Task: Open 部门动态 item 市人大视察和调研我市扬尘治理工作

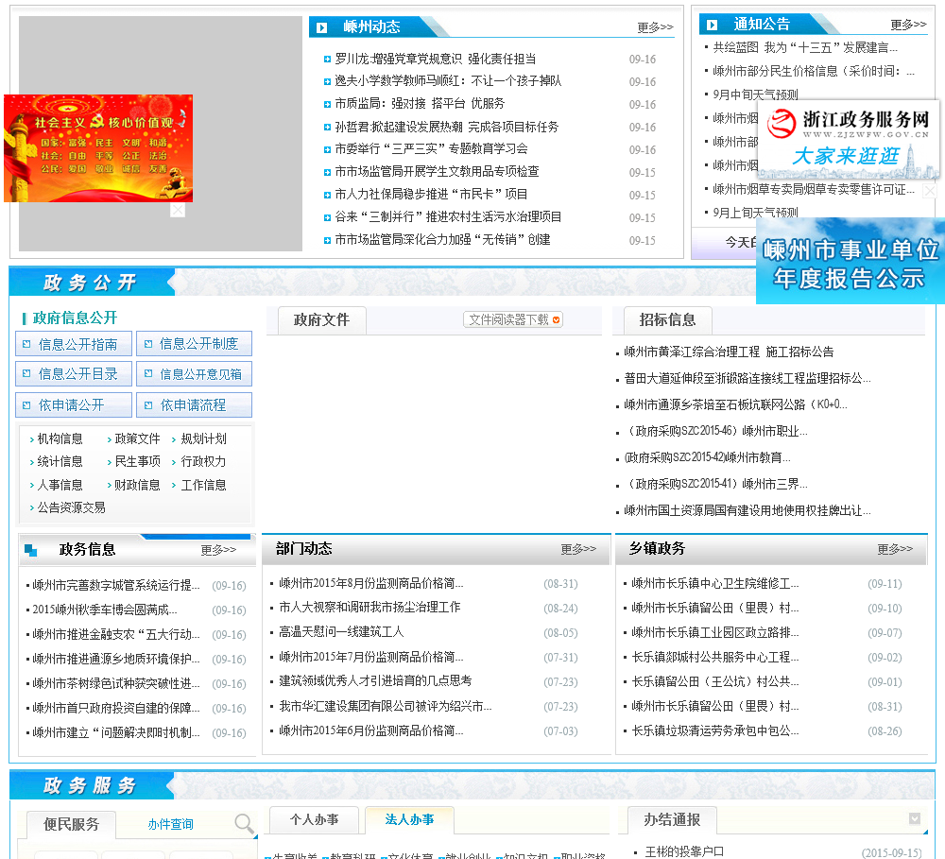Action: [369, 608]
